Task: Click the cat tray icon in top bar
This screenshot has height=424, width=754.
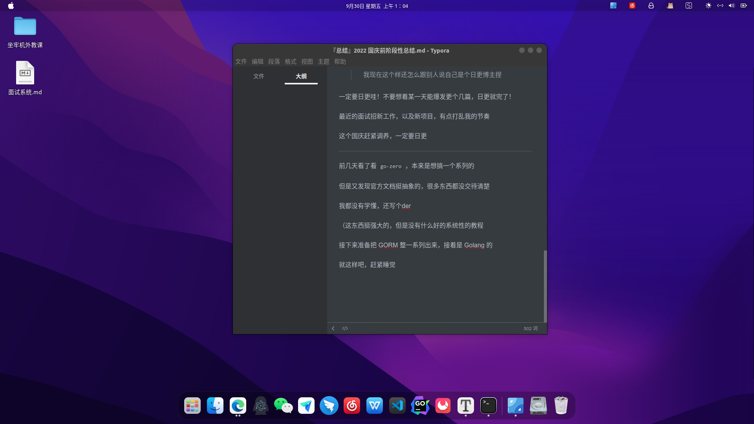Action: pyautogui.click(x=670, y=5)
